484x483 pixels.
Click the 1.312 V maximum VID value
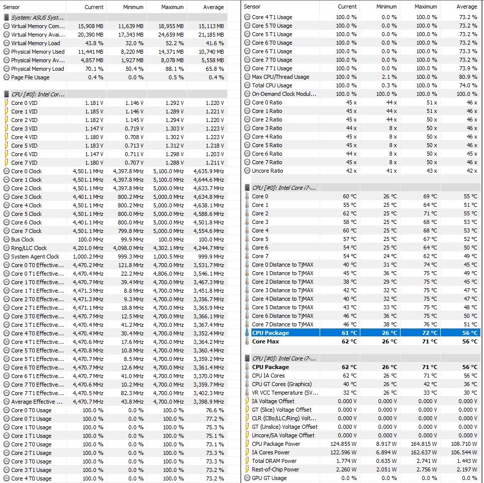click(x=174, y=146)
